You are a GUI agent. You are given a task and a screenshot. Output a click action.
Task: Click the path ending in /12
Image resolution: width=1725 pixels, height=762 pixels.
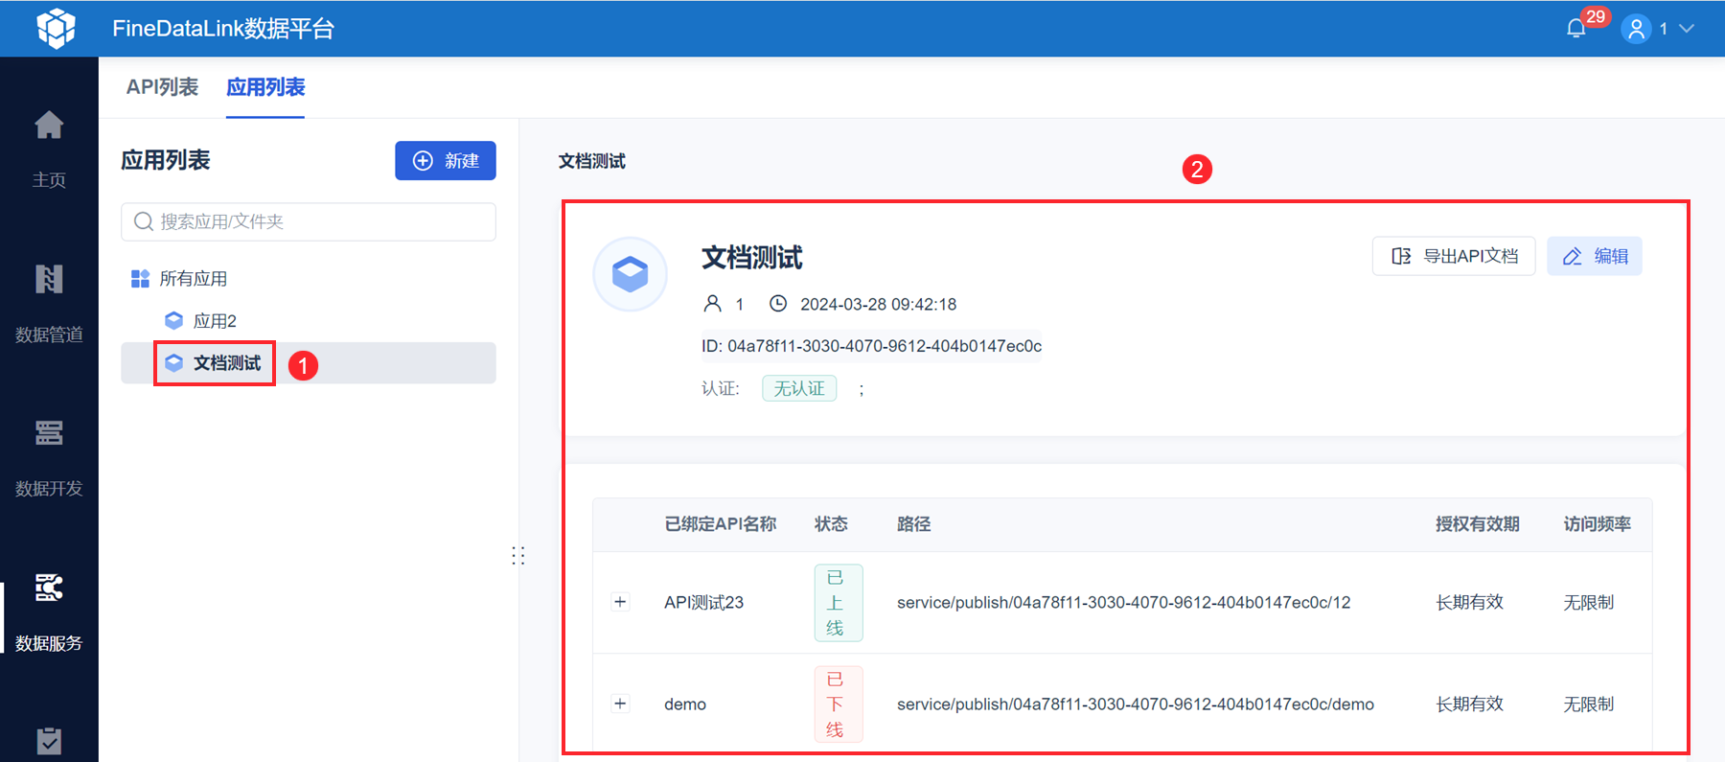tap(1124, 603)
